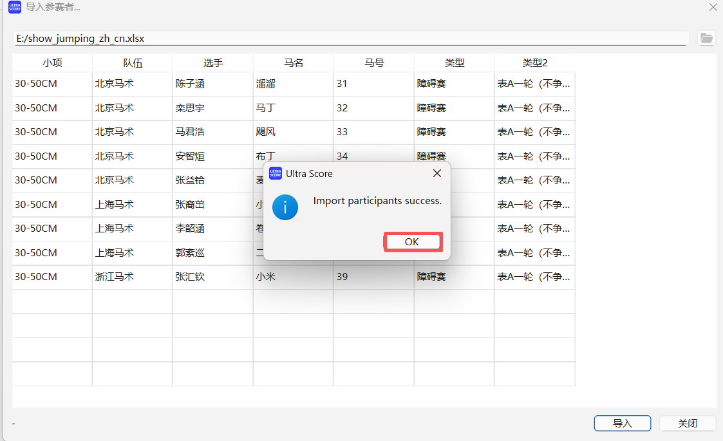Viewport: 723px width, 441px height.
Task: Click the blue information icon in popup
Action: (285, 207)
